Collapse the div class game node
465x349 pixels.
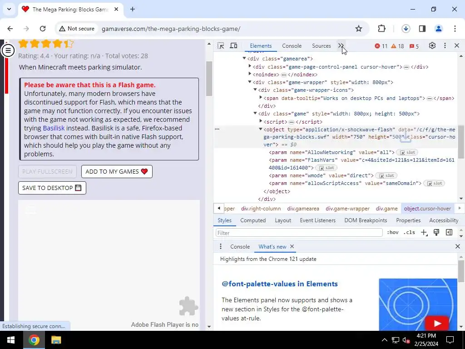pyautogui.click(x=255, y=113)
